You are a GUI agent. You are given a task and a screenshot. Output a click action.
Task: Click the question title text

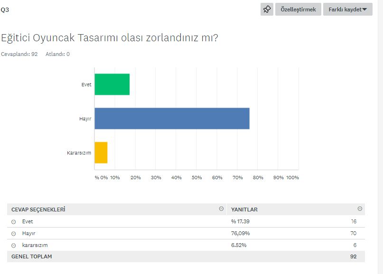pos(110,37)
